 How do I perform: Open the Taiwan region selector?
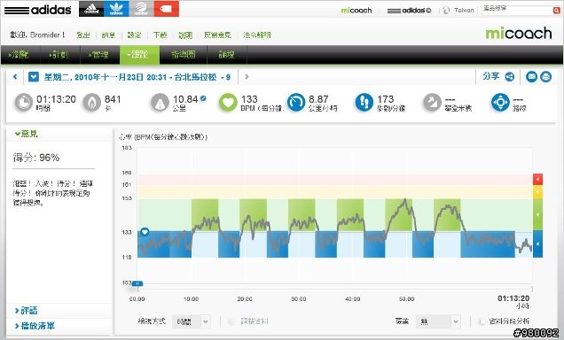458,11
